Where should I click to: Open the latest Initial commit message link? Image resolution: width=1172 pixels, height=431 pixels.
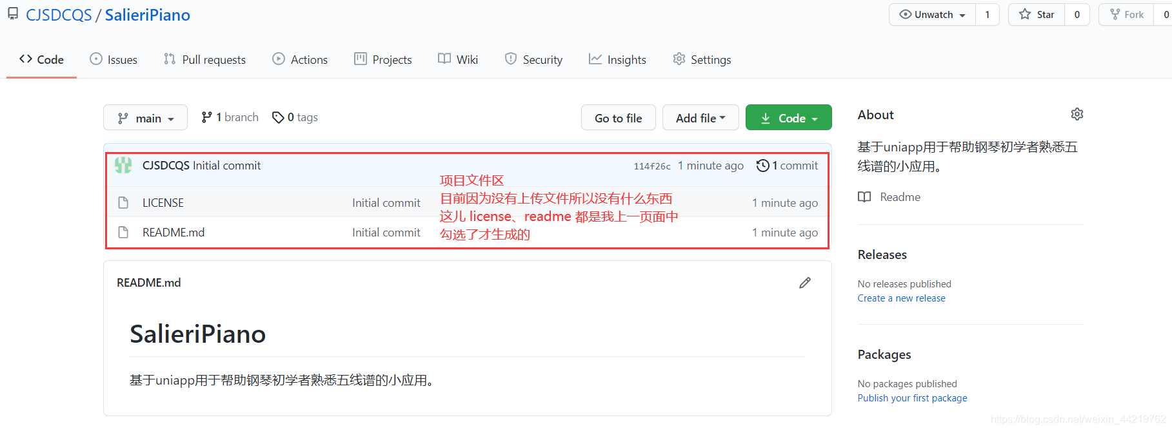pos(226,166)
